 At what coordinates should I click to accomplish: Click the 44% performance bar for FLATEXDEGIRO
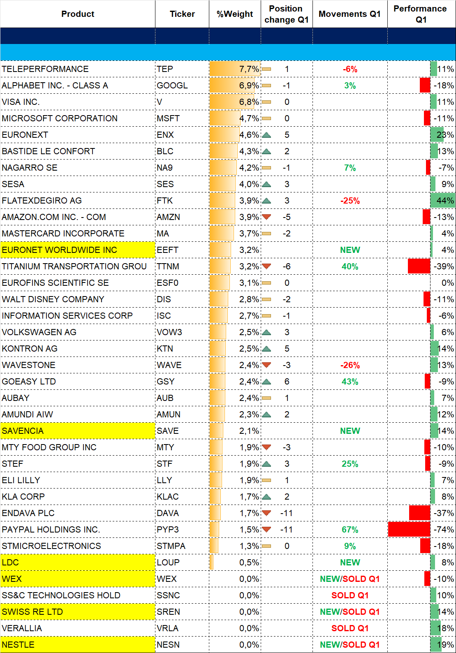[x=443, y=201]
